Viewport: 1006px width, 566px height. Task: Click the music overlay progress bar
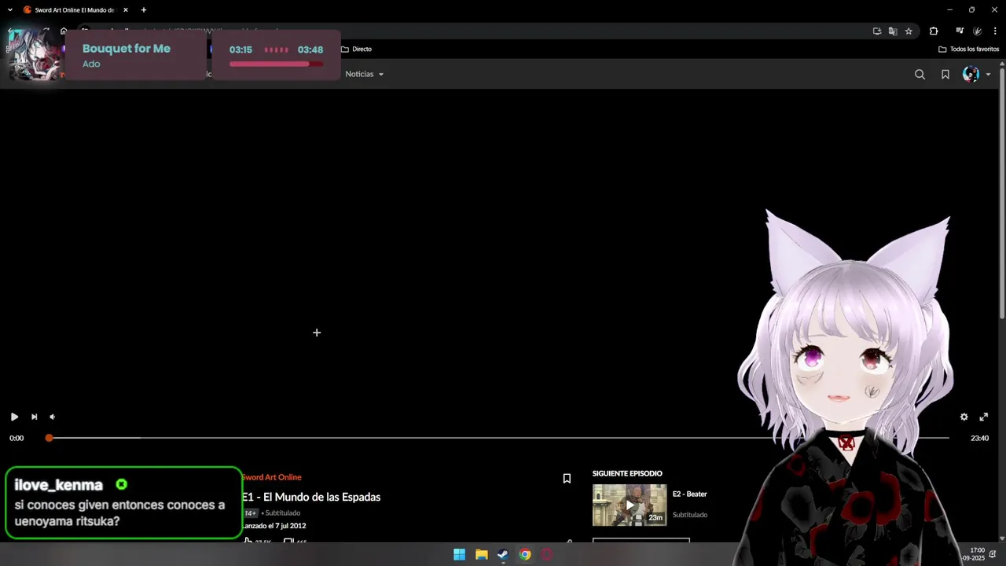[x=276, y=64]
